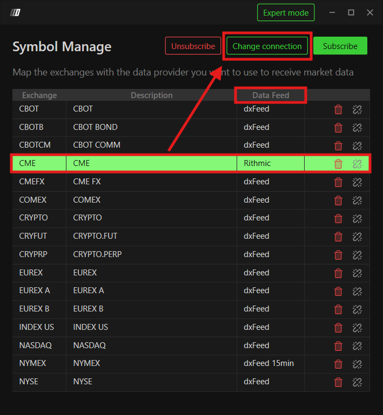Maximize the Symbol Manager window
The width and height of the screenshot is (383, 415).
click(351, 12)
